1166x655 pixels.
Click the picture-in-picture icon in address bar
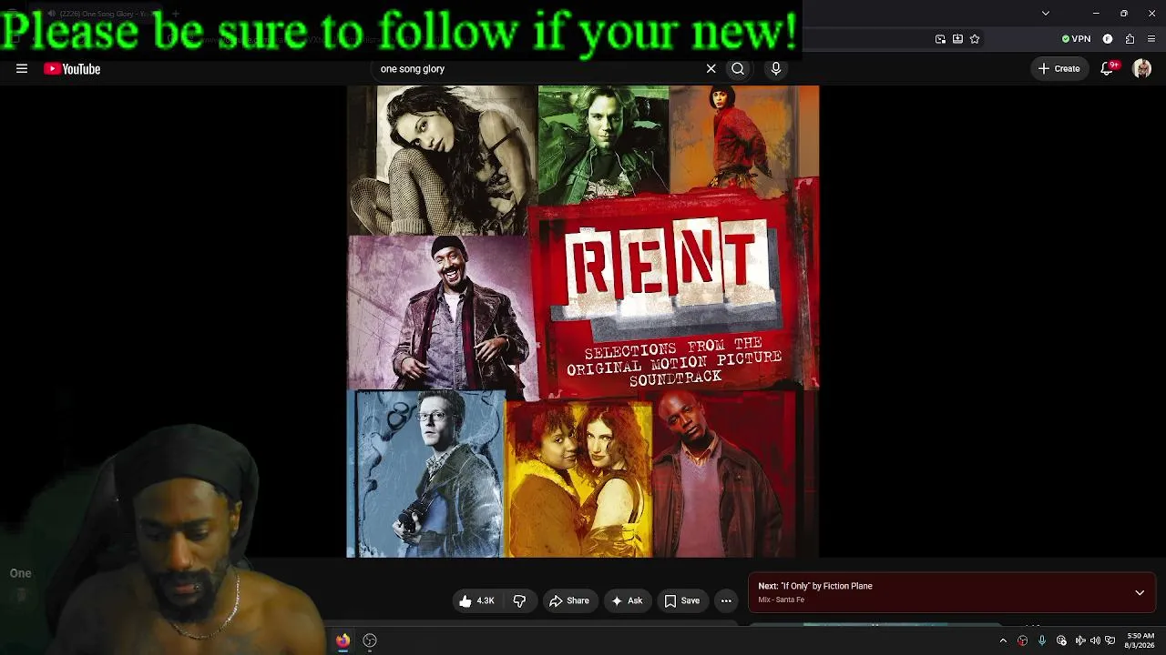point(940,39)
